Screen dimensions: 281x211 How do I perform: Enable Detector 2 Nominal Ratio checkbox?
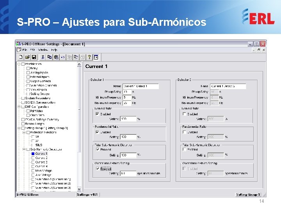pyautogui.click(x=184, y=114)
